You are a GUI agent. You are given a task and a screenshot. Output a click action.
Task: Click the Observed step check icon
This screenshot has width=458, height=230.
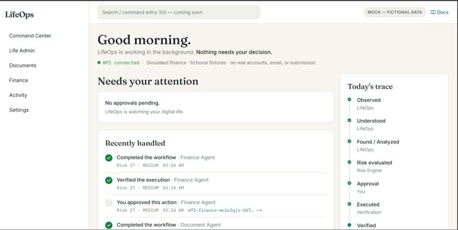pyautogui.click(x=349, y=99)
